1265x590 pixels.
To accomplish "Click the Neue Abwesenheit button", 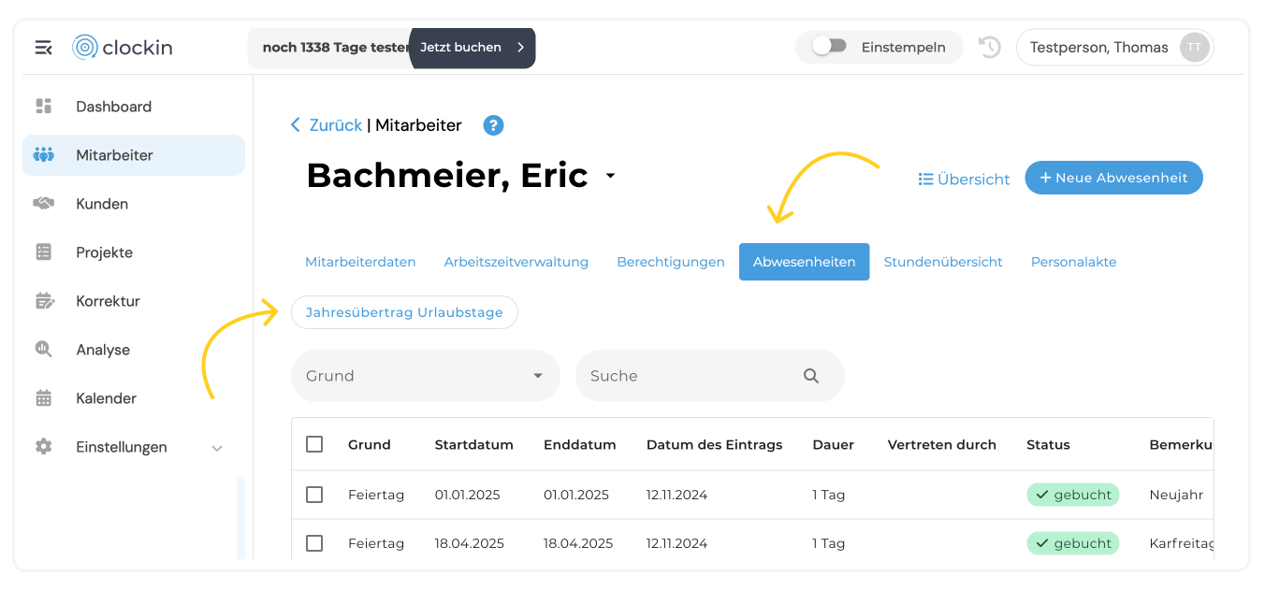I will pos(1113,178).
